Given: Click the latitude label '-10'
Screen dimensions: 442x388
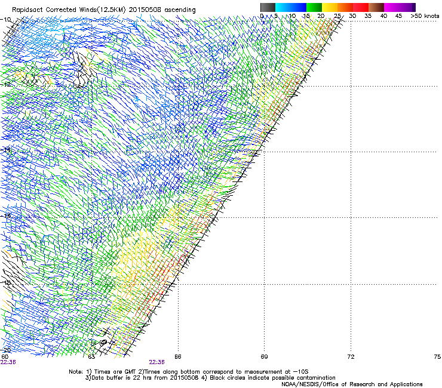Looking at the screenshot, I should pyautogui.click(x=5, y=20).
